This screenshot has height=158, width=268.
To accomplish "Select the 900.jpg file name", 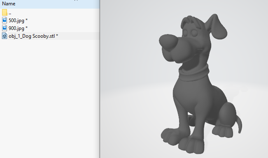I will pyautogui.click(x=18, y=28).
